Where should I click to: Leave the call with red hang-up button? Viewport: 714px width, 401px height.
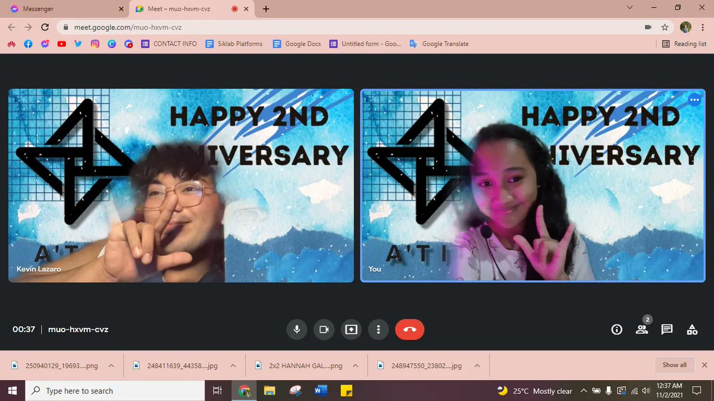(x=409, y=329)
